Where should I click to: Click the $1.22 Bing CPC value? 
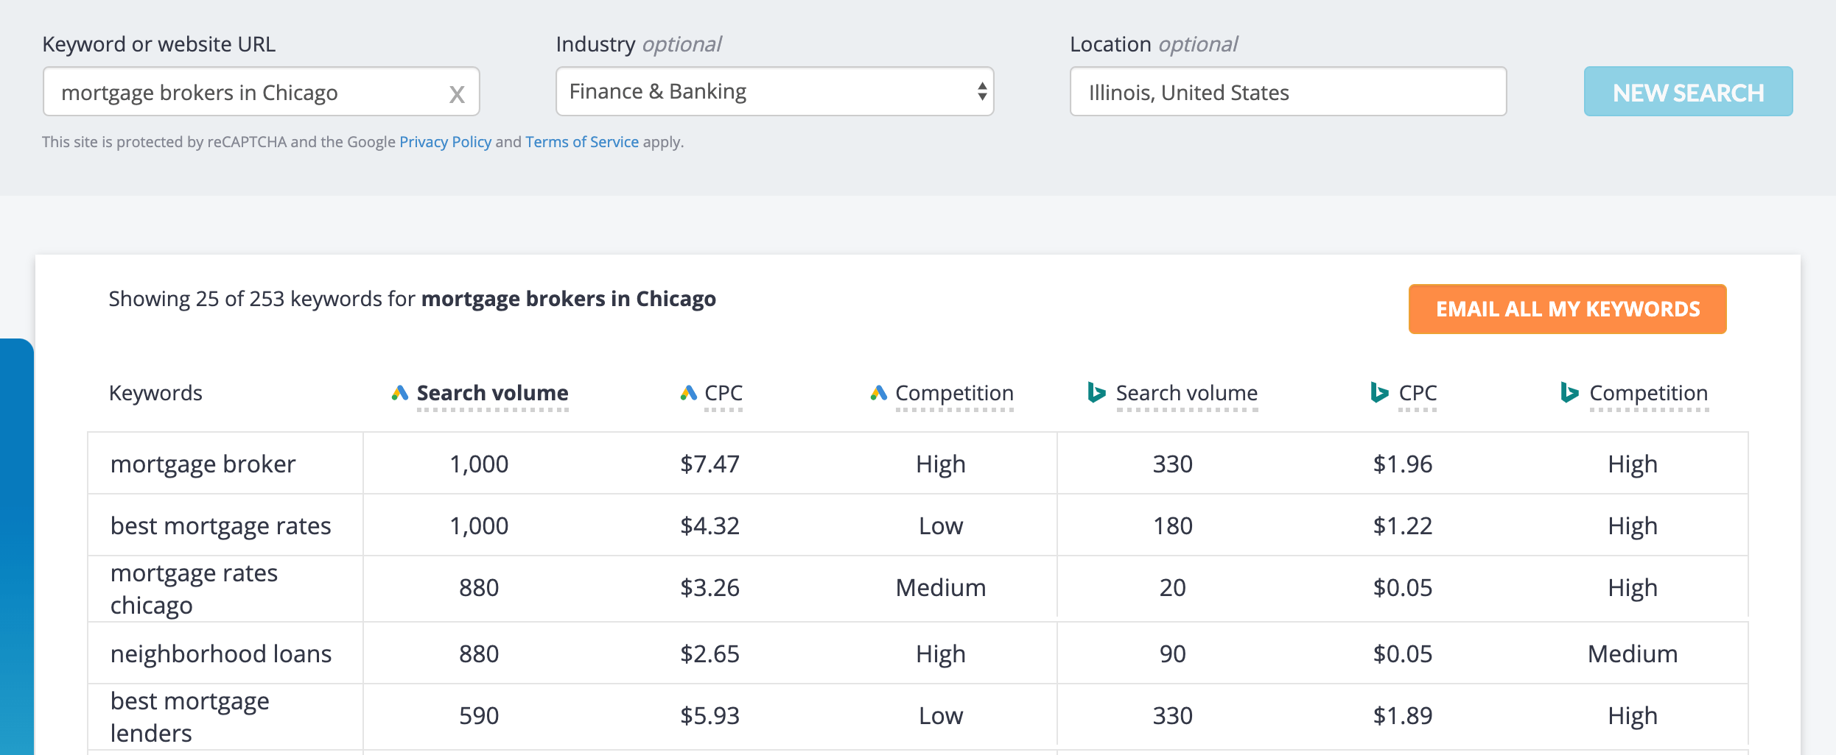(1403, 526)
